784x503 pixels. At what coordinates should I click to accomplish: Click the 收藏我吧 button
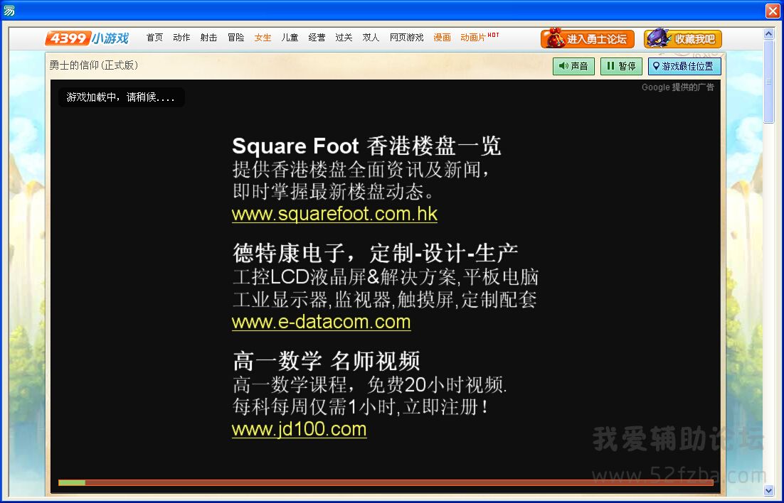(683, 38)
